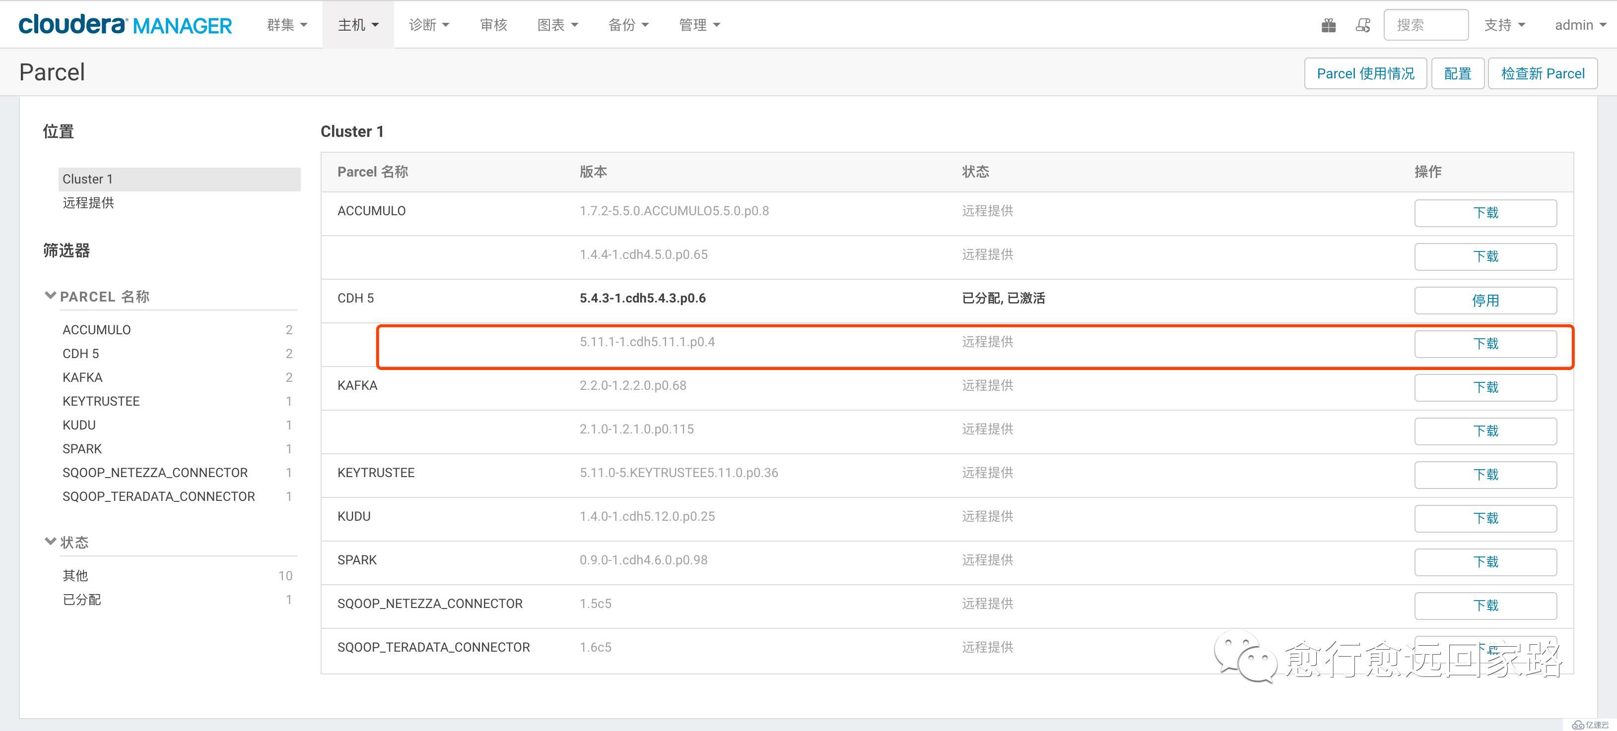Go to the 审核 page
Viewport: 1617px width, 731px height.
[493, 24]
